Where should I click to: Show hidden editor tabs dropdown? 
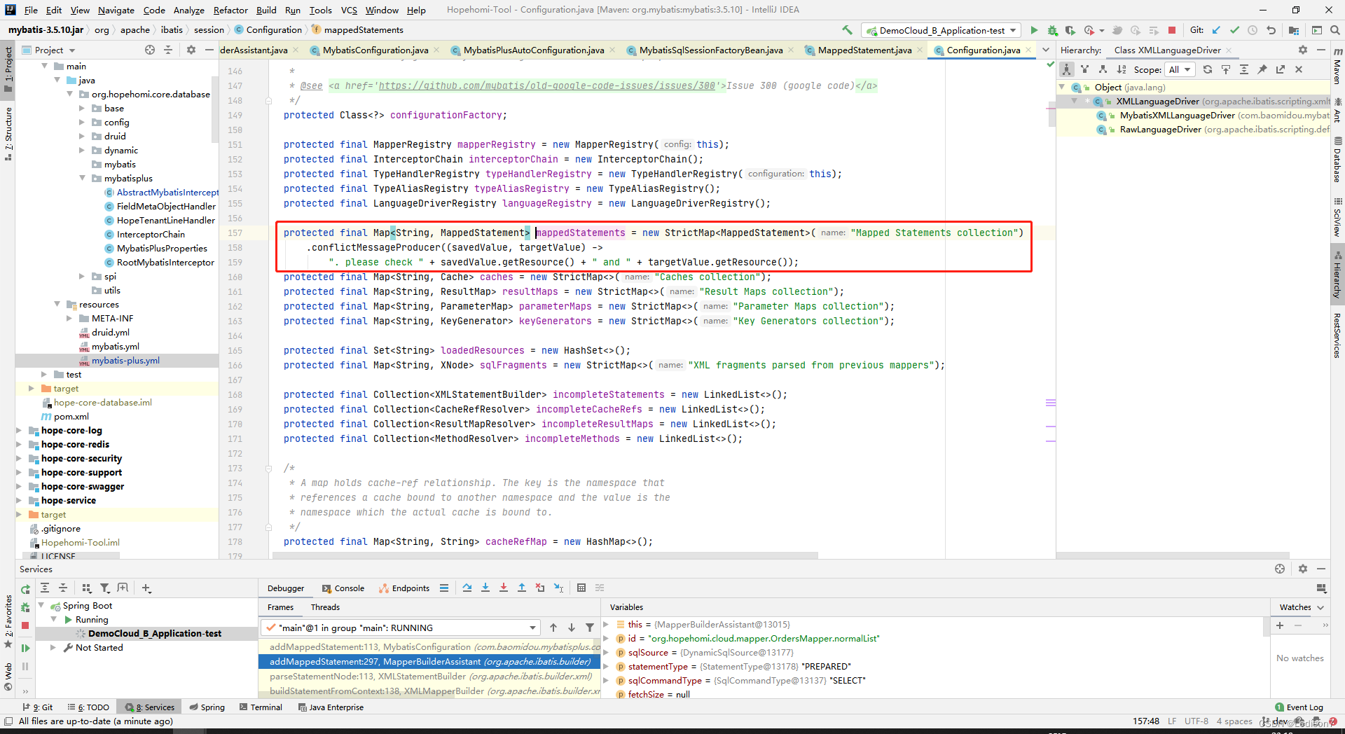pyautogui.click(x=1046, y=50)
